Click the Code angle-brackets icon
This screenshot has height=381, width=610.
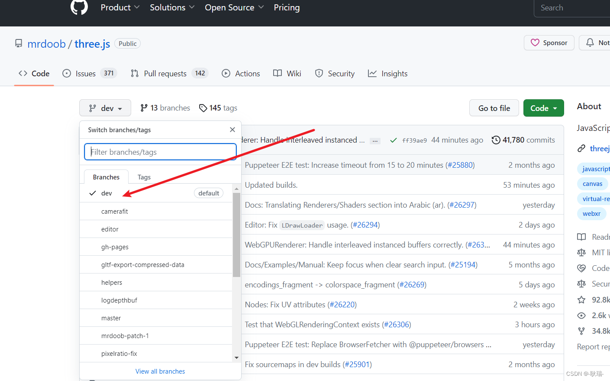pos(23,73)
